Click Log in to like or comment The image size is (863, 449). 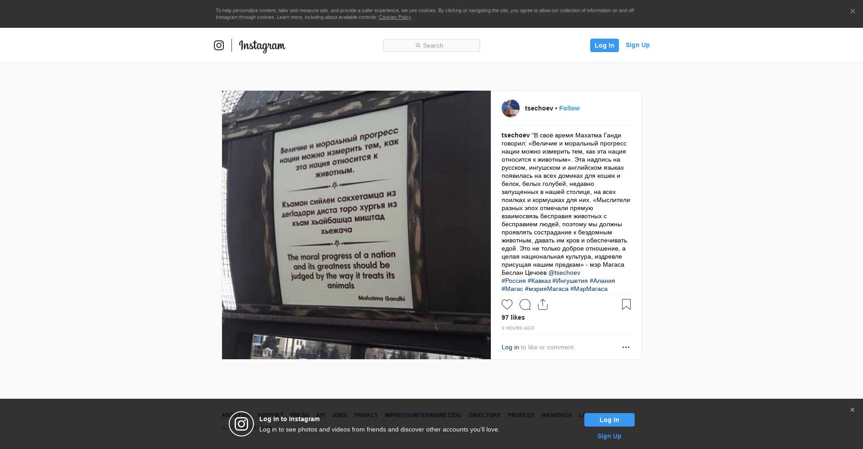pos(510,347)
